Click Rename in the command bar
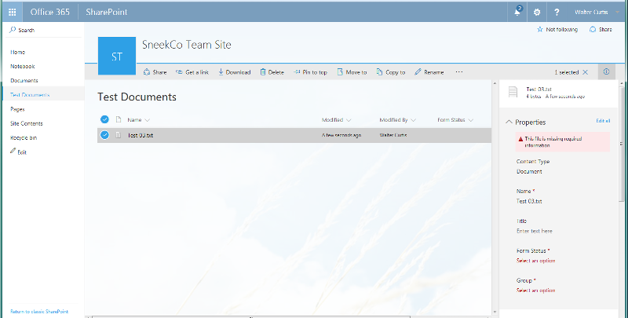The width and height of the screenshot is (628, 318). [x=429, y=72]
